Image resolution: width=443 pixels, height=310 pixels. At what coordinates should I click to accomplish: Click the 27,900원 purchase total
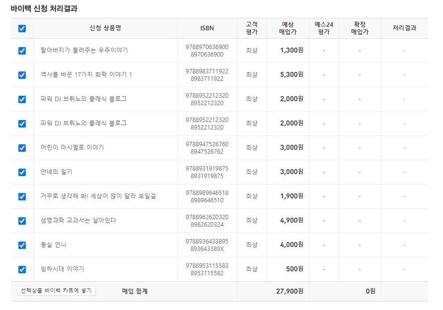coord(290,291)
